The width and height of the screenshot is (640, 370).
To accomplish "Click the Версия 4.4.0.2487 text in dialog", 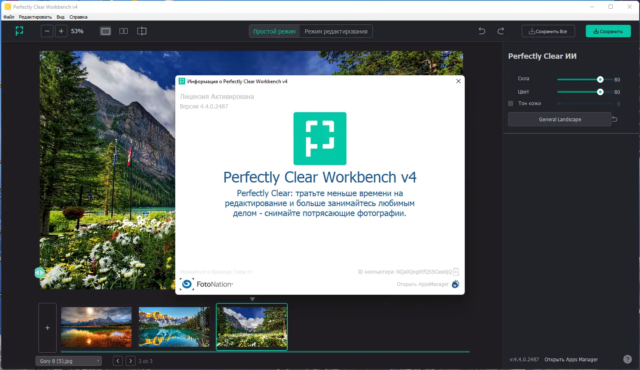I will click(204, 106).
